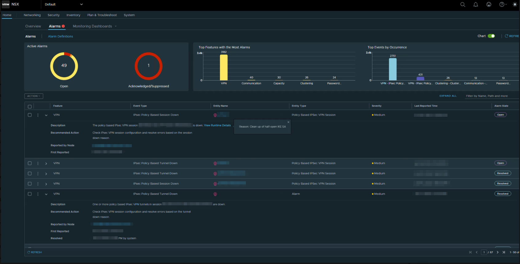Click the Acknowledged/Suppressed donut chart
The width and height of the screenshot is (520, 264).
click(148, 66)
